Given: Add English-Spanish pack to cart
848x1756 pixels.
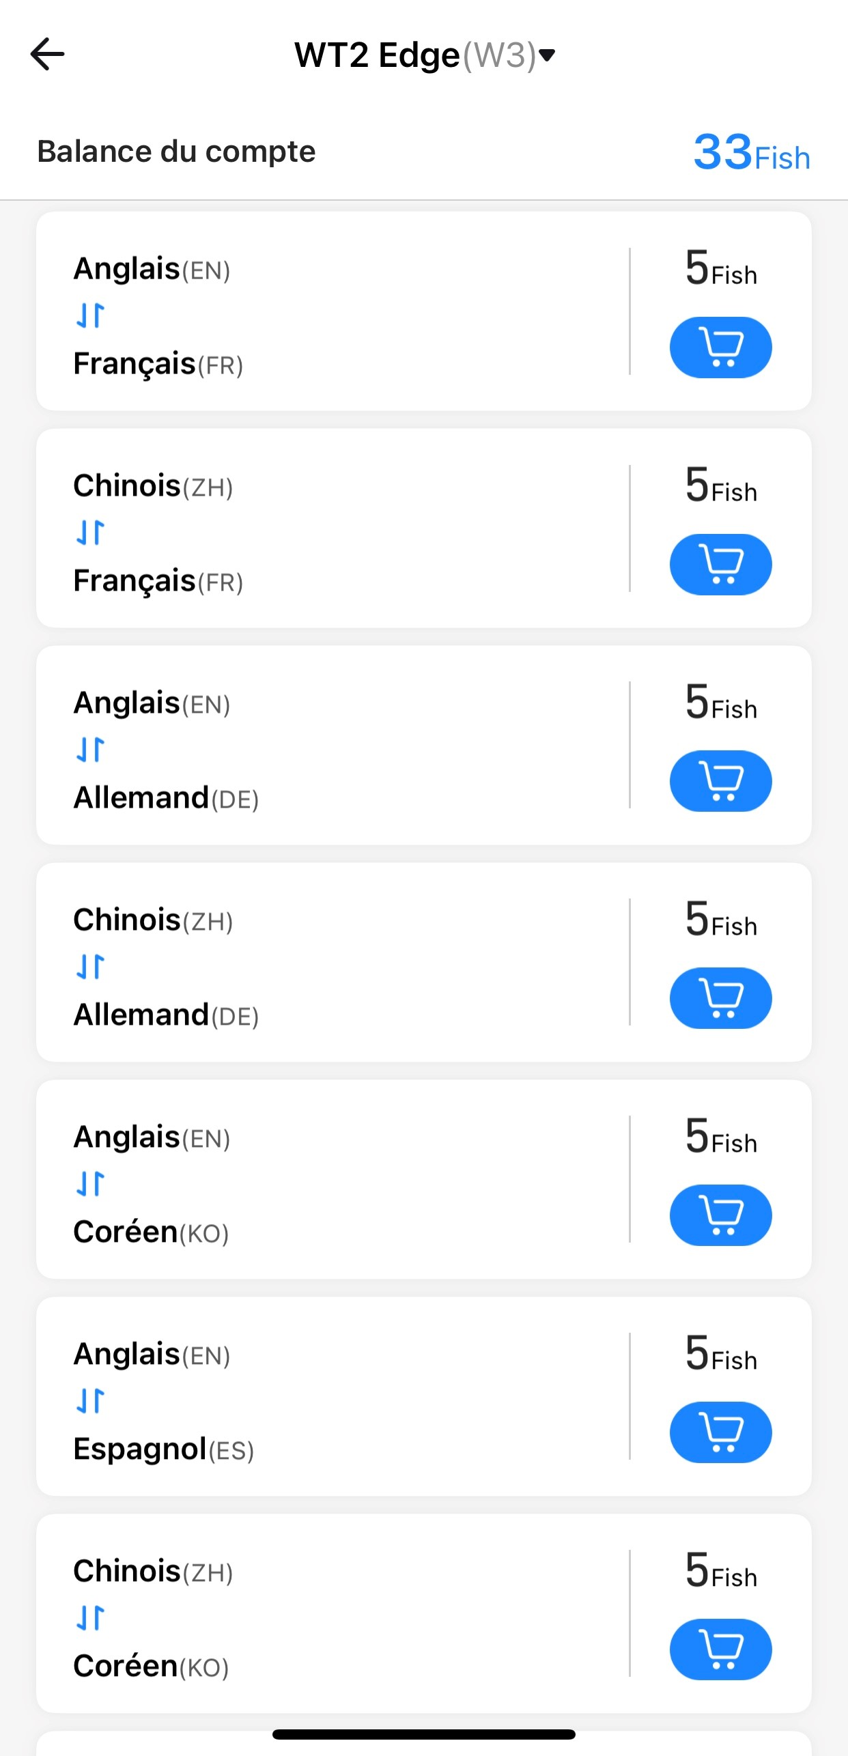Looking at the screenshot, I should [x=720, y=1432].
